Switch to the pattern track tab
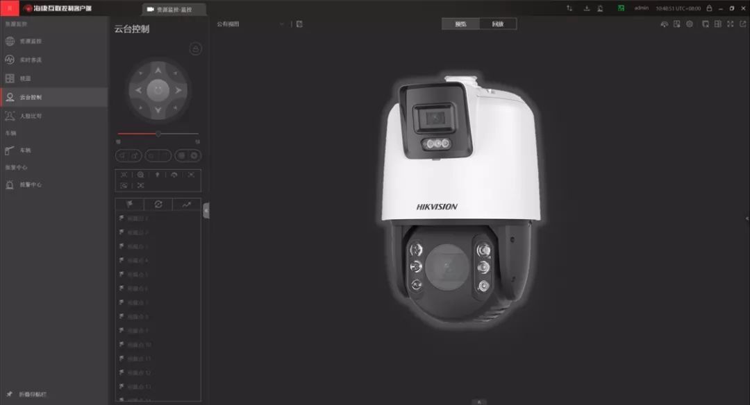The width and height of the screenshot is (750, 405). tap(186, 205)
